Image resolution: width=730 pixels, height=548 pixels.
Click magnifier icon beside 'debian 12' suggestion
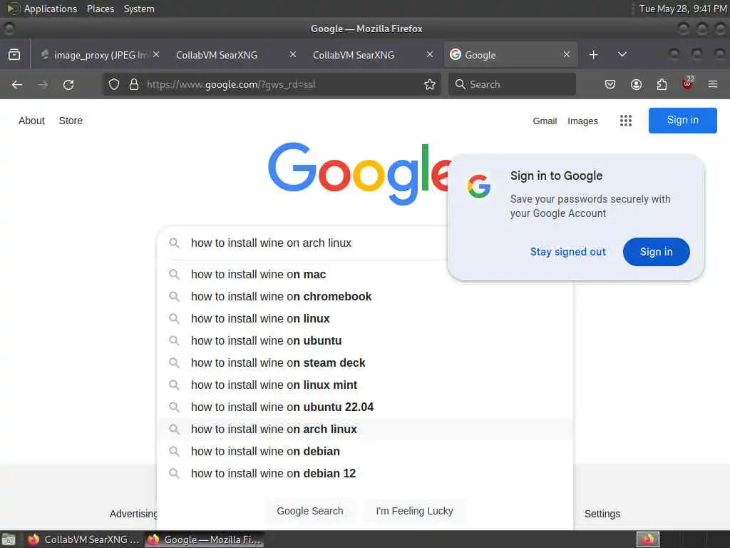coord(174,474)
